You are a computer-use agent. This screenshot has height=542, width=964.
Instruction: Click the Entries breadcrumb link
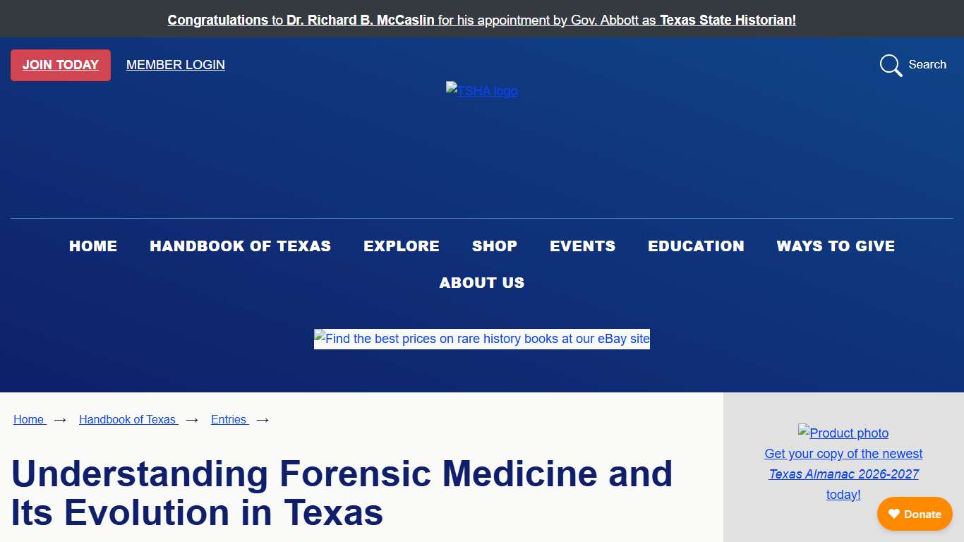point(229,419)
